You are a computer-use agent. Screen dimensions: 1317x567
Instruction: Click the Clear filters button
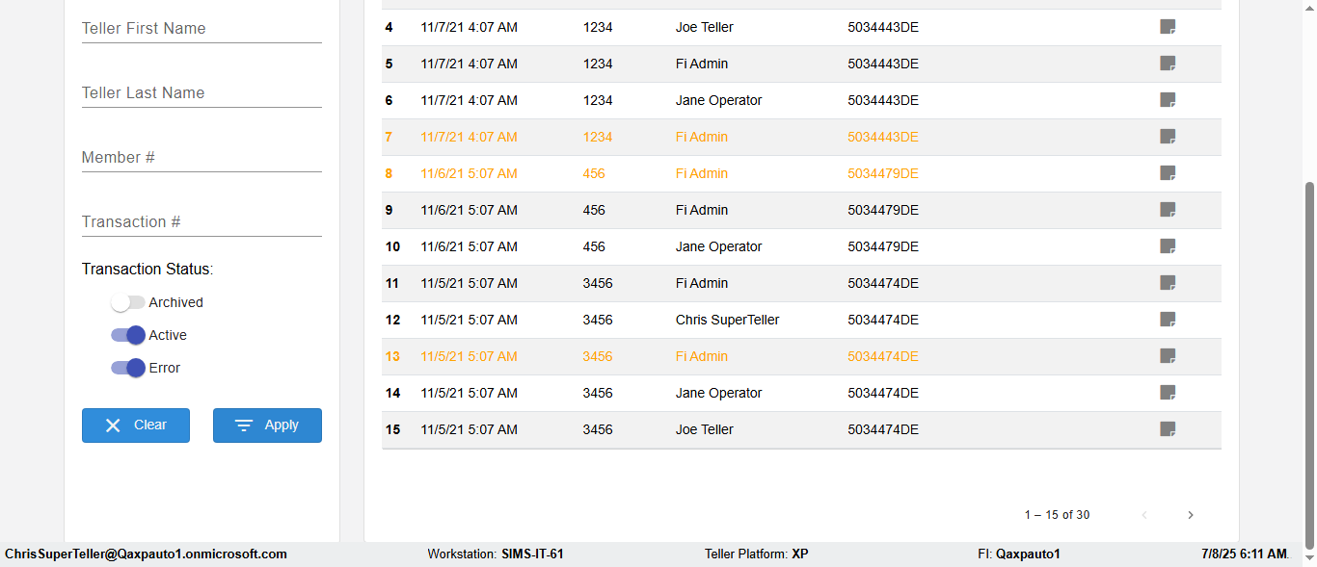coord(136,425)
